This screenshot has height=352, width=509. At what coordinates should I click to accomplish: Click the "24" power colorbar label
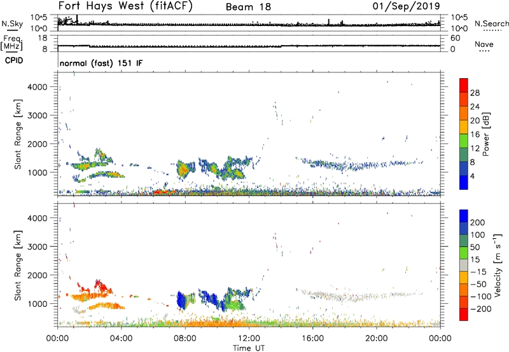coord(475,107)
